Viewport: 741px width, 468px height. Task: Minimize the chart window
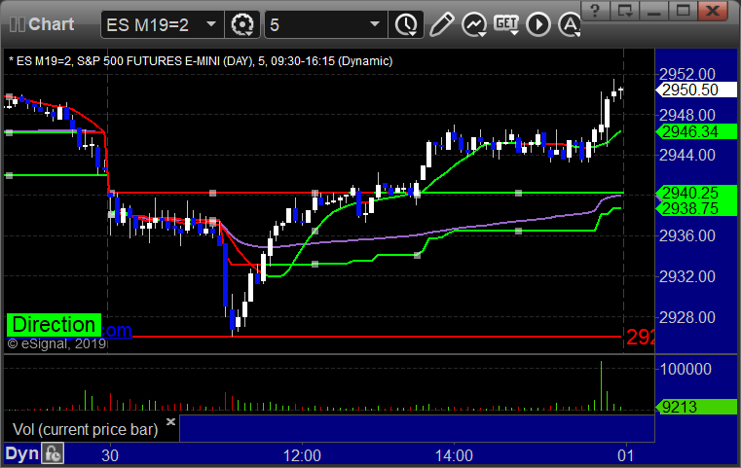[653, 11]
